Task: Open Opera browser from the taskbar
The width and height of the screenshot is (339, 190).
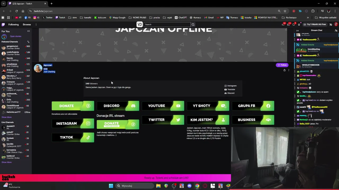Action: click(205, 186)
